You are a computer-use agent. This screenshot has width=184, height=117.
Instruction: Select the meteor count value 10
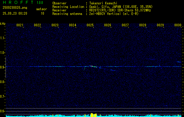click(42, 13)
